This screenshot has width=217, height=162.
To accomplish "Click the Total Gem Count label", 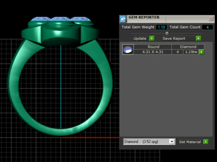I will 185,27.
